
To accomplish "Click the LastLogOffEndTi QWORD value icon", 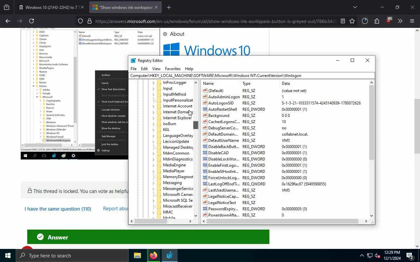I will [x=205, y=184].
